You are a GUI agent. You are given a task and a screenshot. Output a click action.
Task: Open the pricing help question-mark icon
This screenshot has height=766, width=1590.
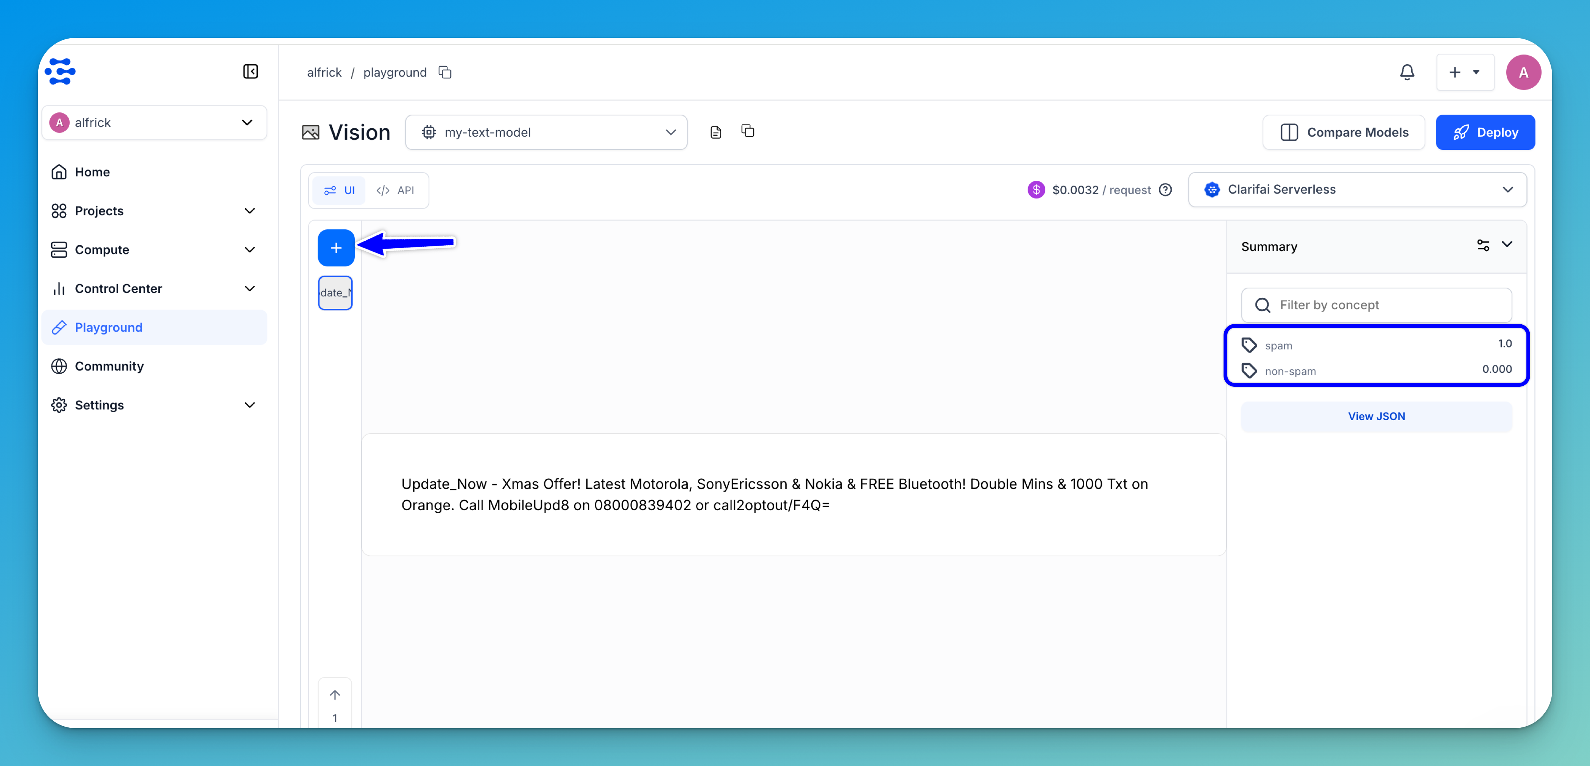coord(1165,190)
